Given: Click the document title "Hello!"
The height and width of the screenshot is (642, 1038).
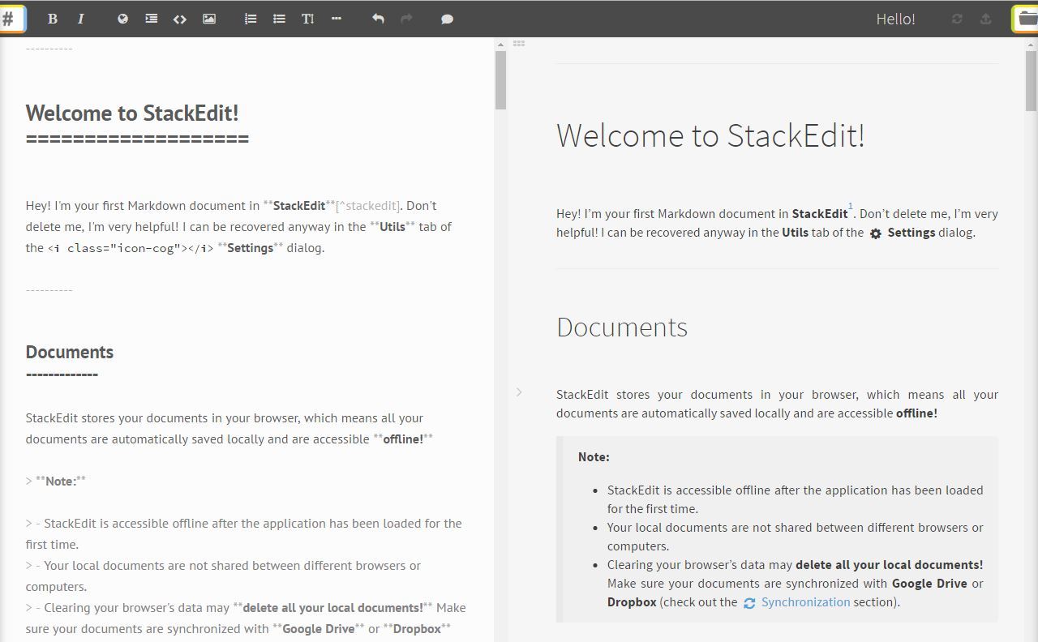Looking at the screenshot, I should click(895, 19).
